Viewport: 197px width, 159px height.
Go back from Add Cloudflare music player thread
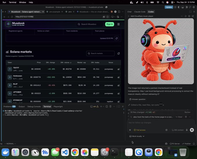(x=129, y=16)
